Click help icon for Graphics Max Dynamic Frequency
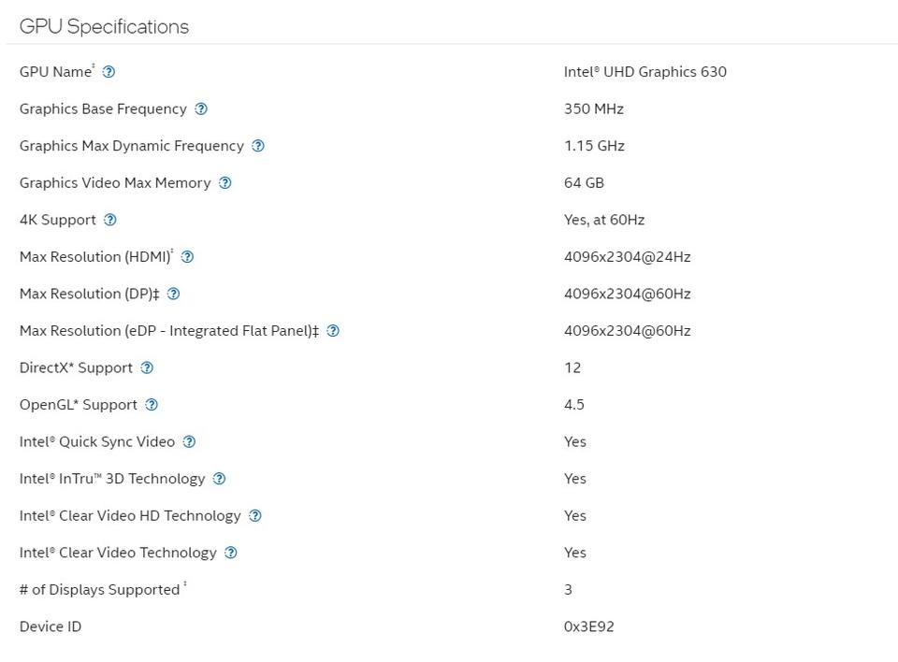This screenshot has width=898, height=662. coord(258,146)
